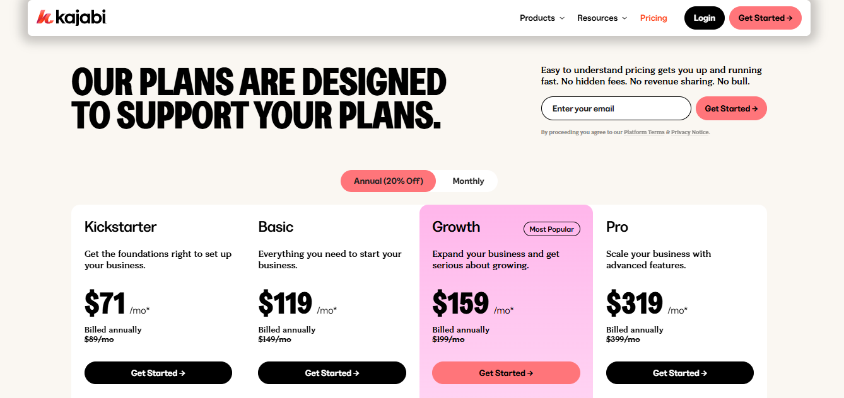844x398 pixels.
Task: Open the Products dropdown
Action: click(537, 18)
